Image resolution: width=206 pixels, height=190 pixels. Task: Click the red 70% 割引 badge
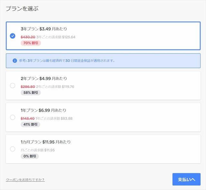click(x=31, y=43)
